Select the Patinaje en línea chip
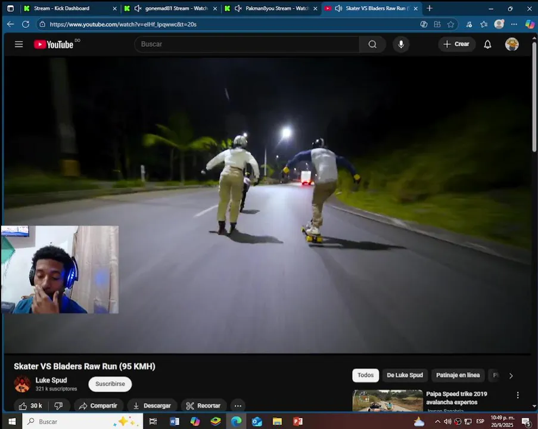 458,375
